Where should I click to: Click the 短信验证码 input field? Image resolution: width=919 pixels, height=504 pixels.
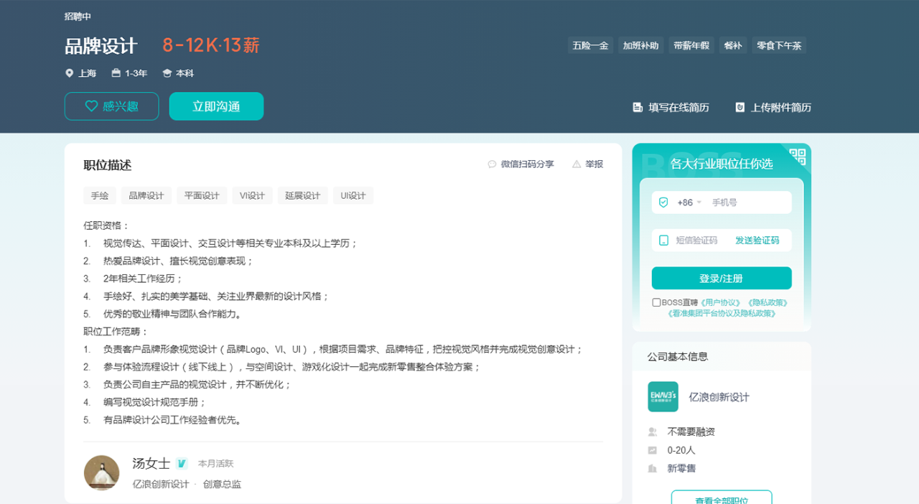point(700,241)
